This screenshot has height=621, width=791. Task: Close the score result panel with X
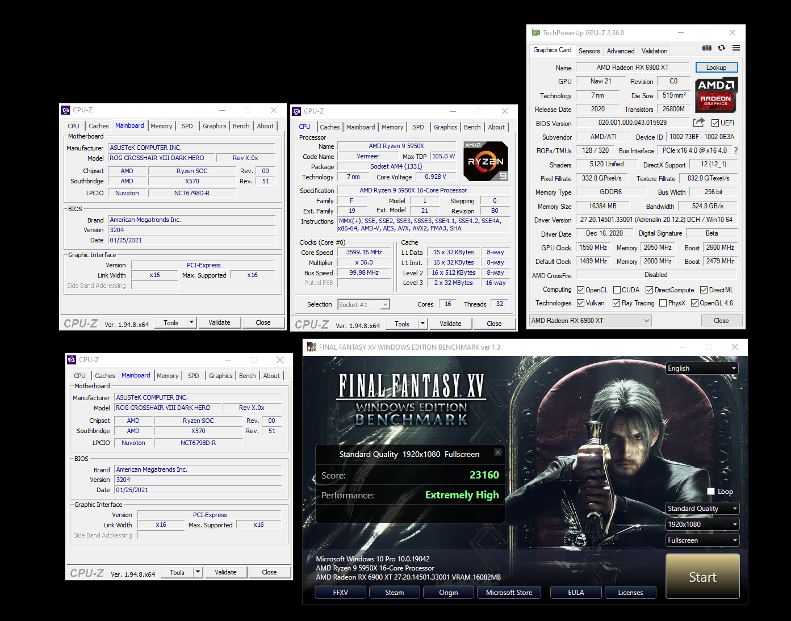click(497, 452)
